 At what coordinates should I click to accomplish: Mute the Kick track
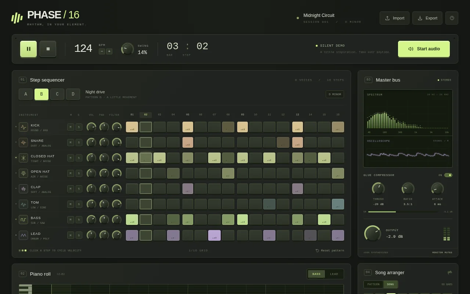pyautogui.click(x=71, y=127)
